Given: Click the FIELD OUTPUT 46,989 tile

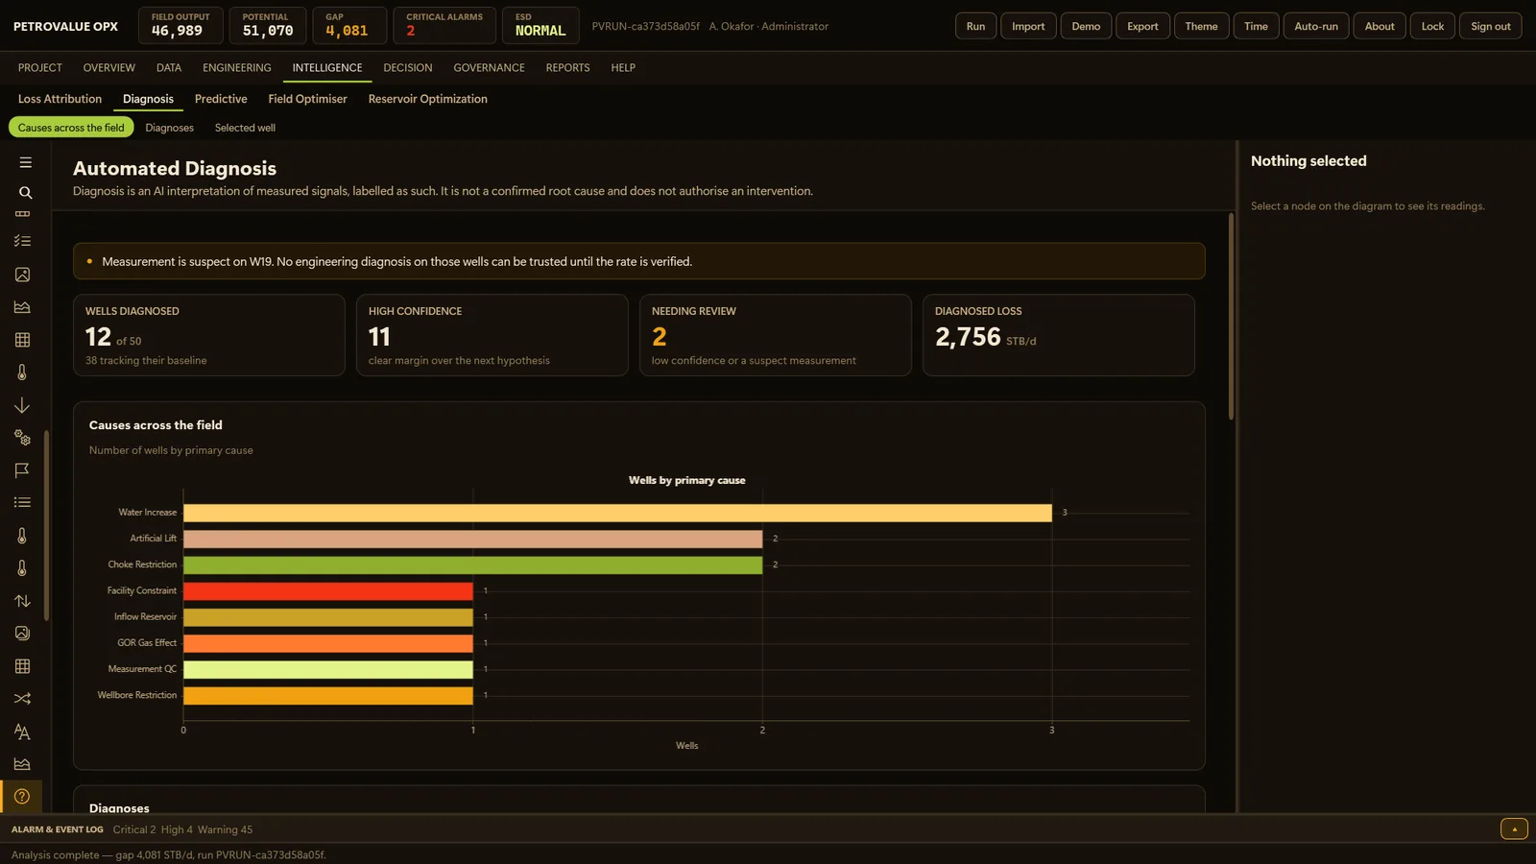Looking at the screenshot, I should click(x=180, y=25).
